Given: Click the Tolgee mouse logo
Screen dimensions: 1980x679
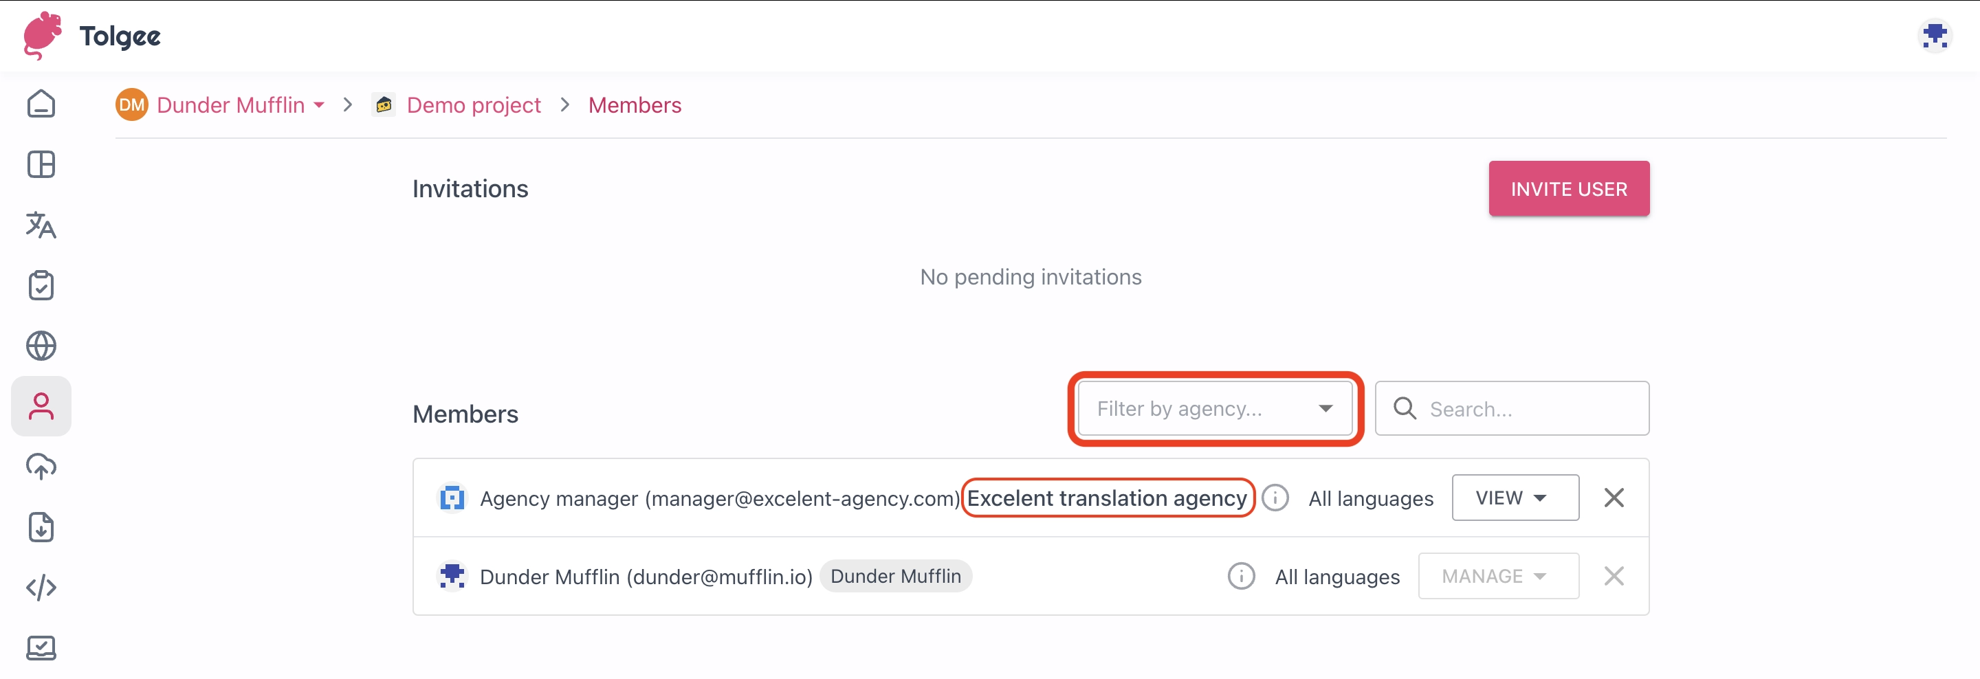Looking at the screenshot, I should (42, 34).
